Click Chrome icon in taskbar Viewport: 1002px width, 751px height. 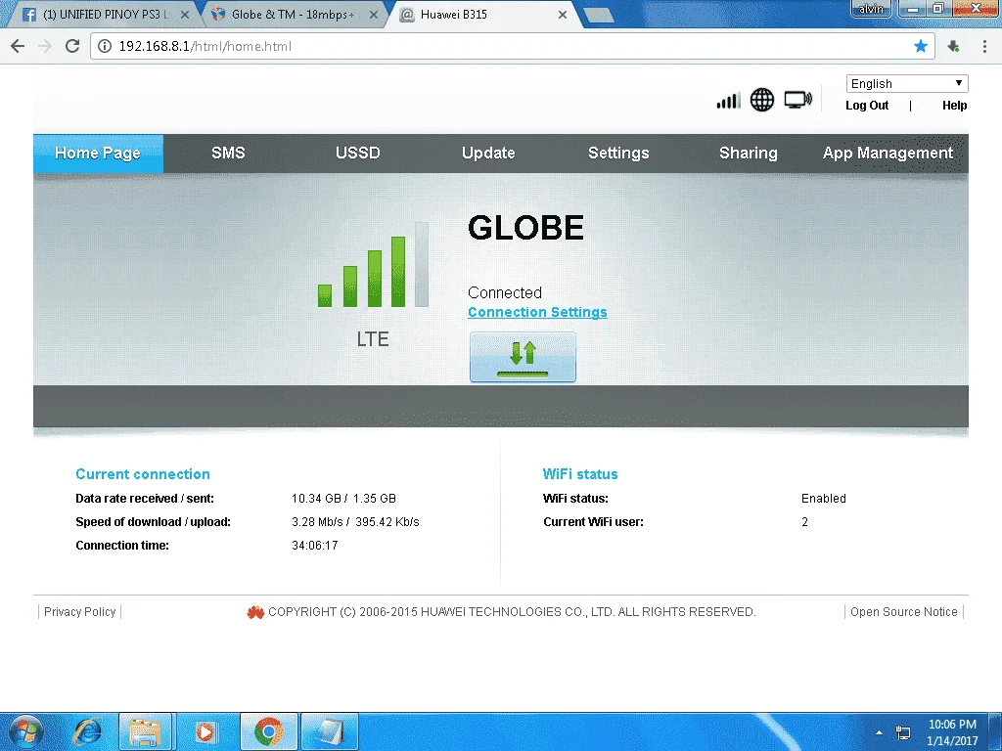tap(269, 731)
